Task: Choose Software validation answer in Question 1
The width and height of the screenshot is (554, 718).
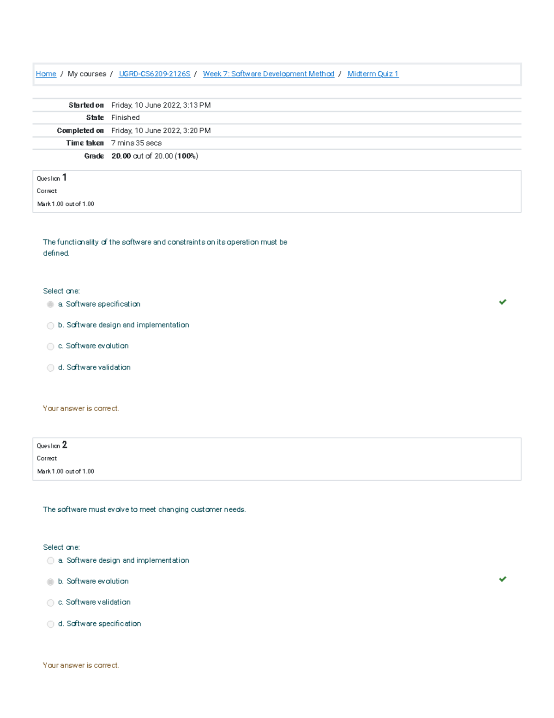Action: (x=50, y=368)
